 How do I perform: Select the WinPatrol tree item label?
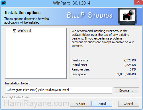click(24, 31)
